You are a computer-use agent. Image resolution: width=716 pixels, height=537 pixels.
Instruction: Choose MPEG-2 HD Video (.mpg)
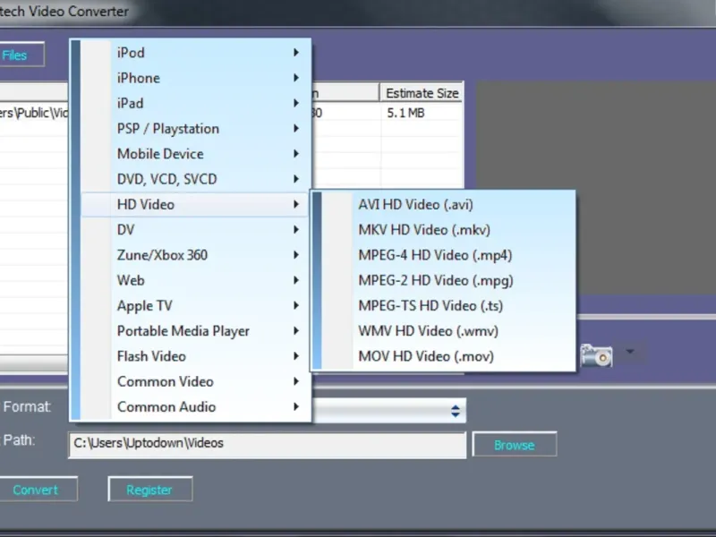pyautogui.click(x=448, y=280)
